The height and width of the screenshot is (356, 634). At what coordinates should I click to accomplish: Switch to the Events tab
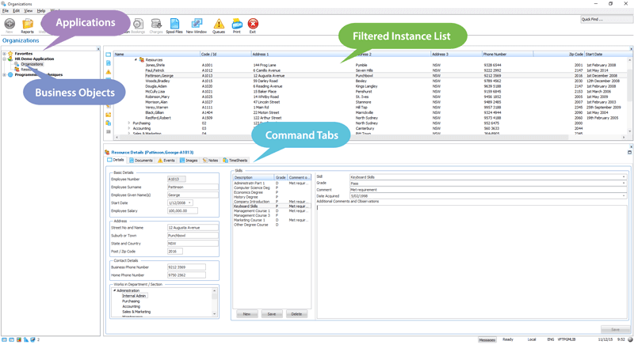coord(166,161)
